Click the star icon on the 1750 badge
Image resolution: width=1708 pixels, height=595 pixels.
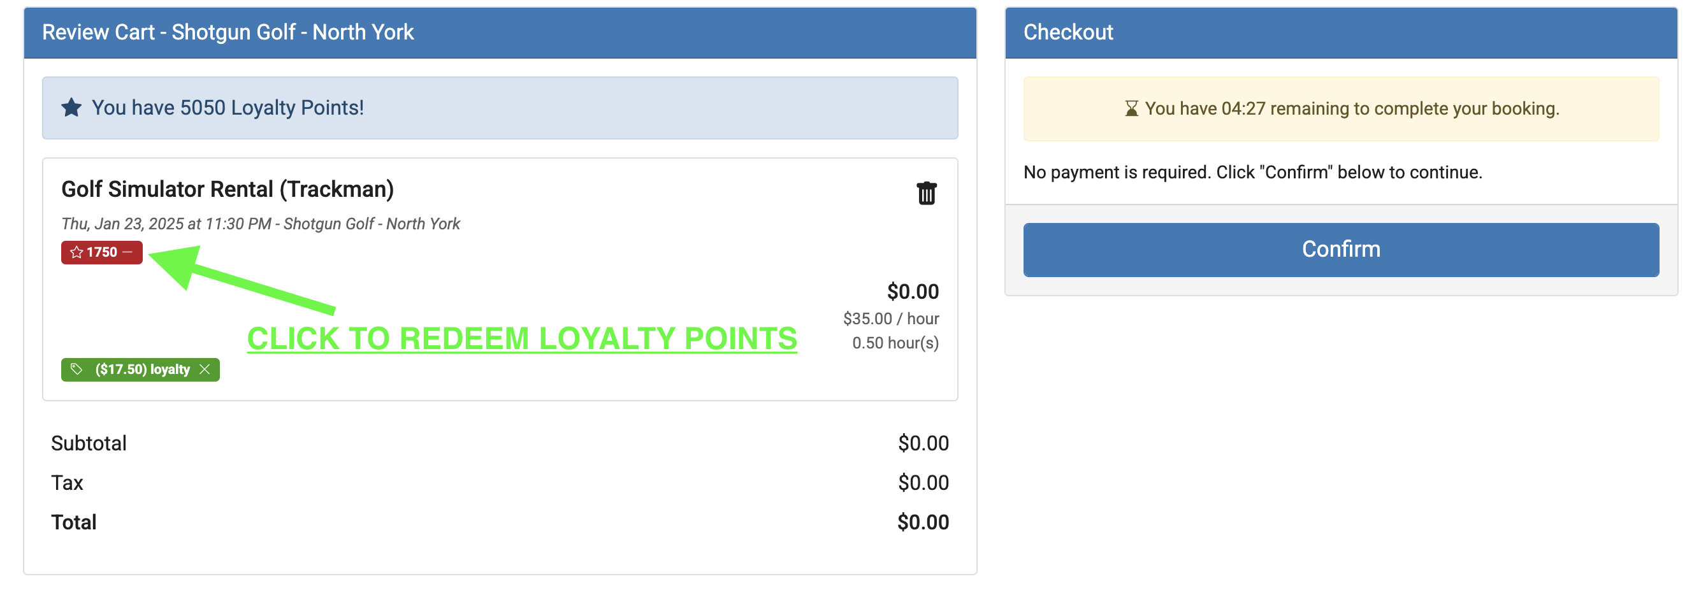tap(76, 252)
